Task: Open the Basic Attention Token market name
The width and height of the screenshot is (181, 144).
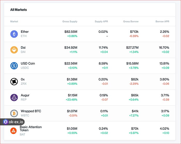Action: click(x=31, y=128)
